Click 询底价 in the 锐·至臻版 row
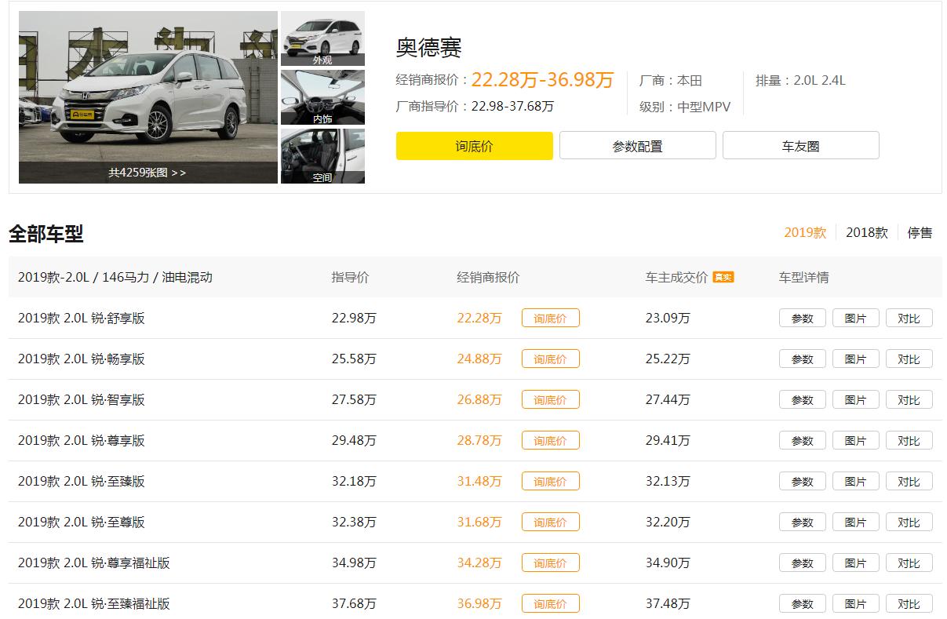947x619 pixels. 550,481
